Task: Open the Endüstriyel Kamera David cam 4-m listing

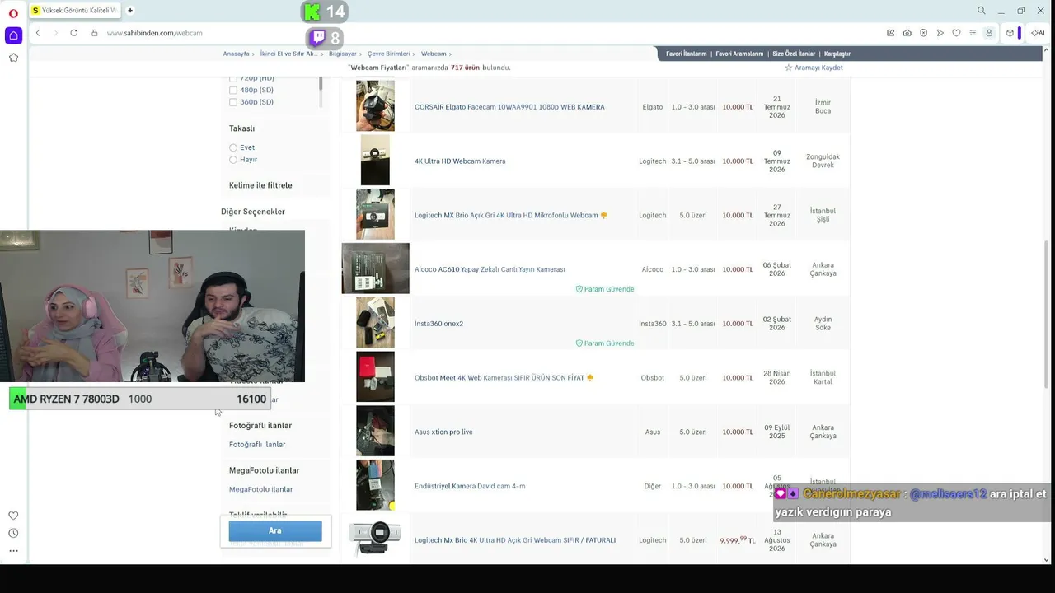Action: point(470,486)
